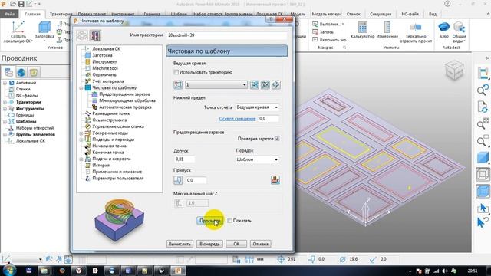Click the 'Осевое смещение' link

point(237,119)
